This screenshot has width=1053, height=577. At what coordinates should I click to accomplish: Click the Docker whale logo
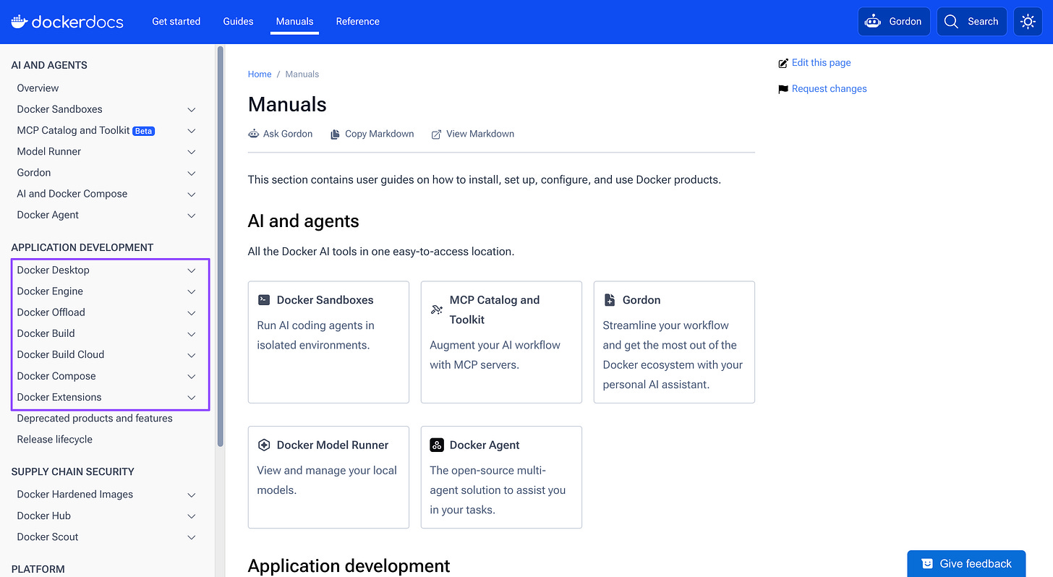click(x=20, y=21)
